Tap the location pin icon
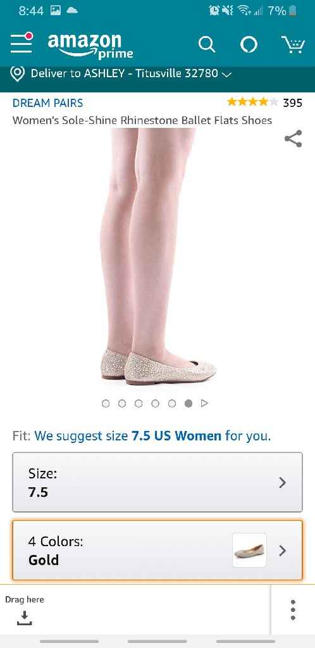The width and height of the screenshot is (315, 648). coord(17,74)
